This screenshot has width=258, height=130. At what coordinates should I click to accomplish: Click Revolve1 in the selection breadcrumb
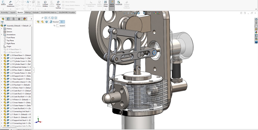pos(56,22)
